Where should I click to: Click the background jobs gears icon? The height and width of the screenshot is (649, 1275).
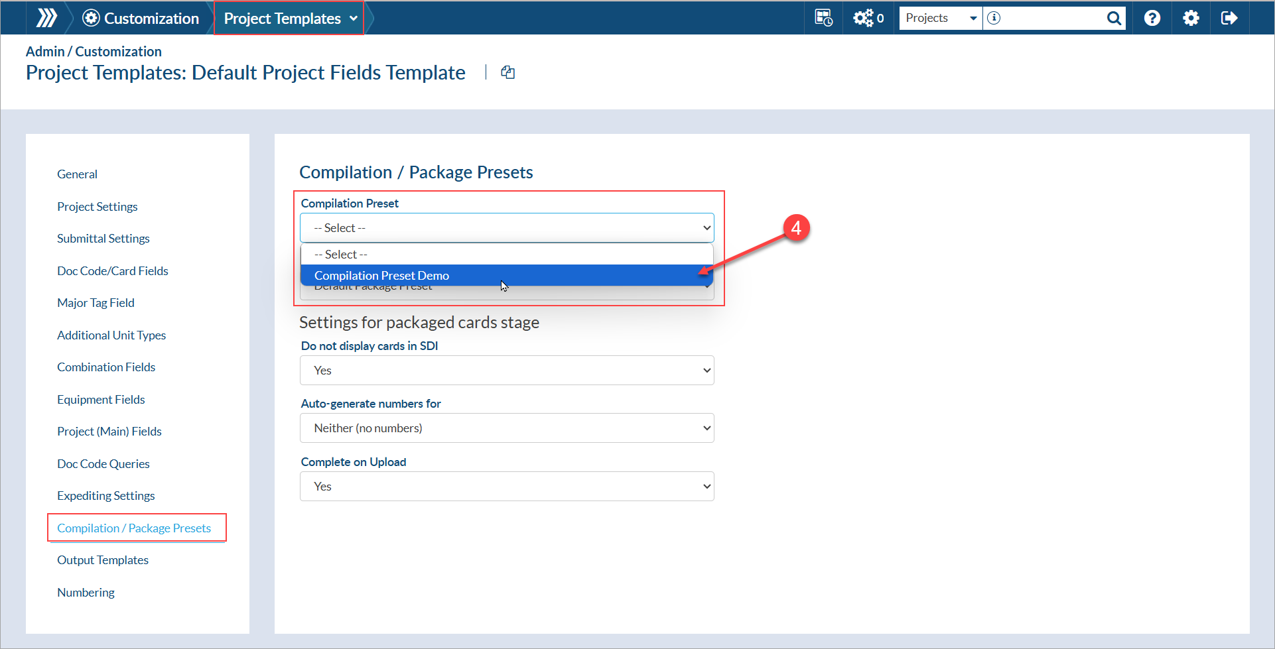[x=864, y=18]
